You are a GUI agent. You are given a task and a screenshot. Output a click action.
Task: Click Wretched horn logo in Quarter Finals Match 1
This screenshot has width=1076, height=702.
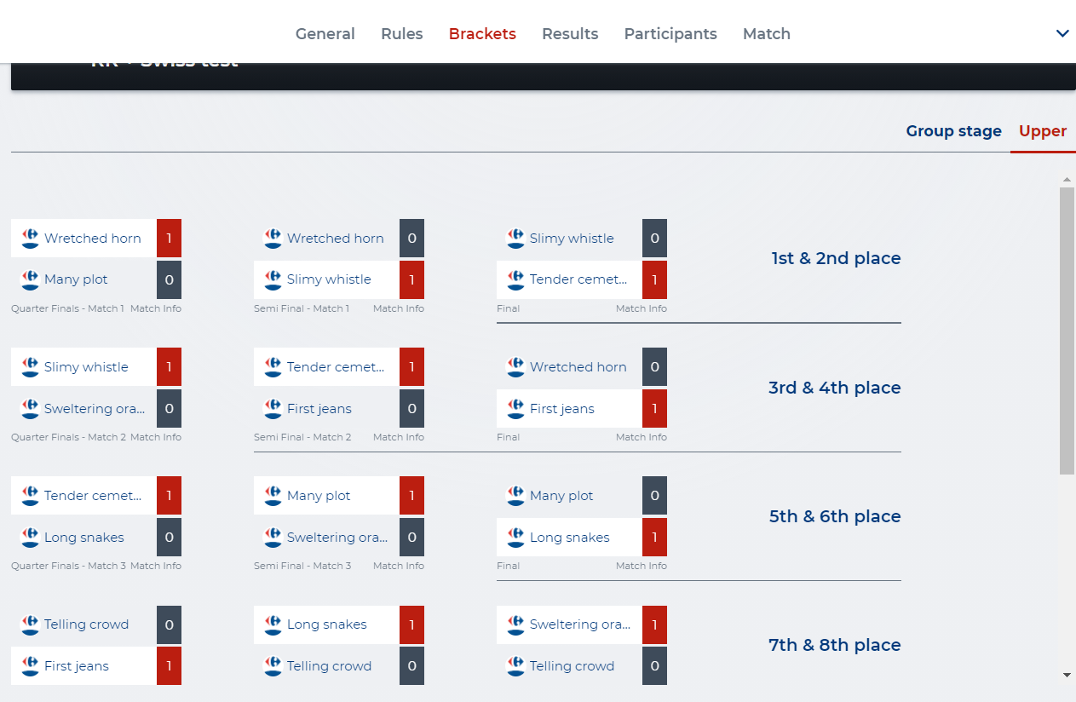[30, 239]
